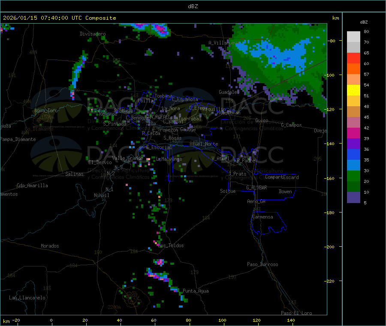This screenshot has width=386, height=326.
Task: Click the R_Padre map label
Action: 246,161
